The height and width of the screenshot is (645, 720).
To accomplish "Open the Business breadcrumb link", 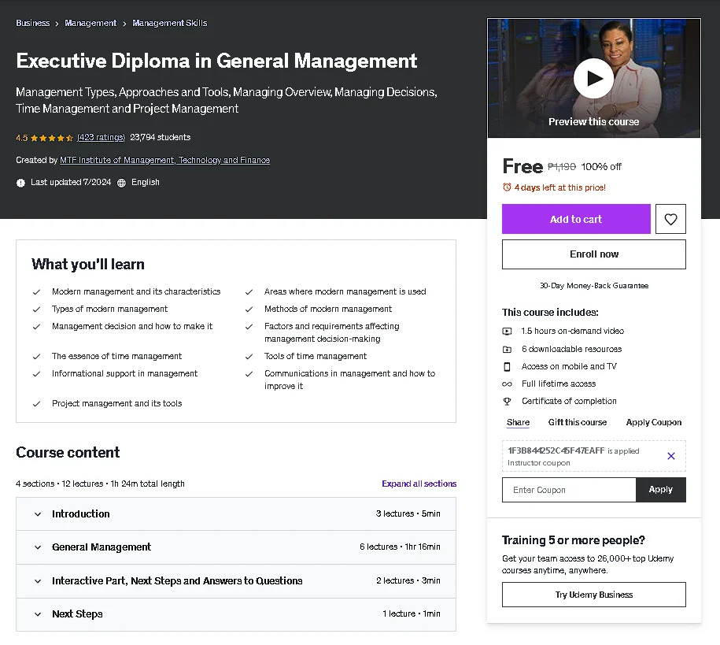I will coord(32,23).
